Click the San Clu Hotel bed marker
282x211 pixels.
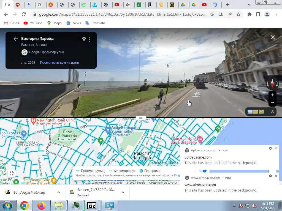coord(200,140)
